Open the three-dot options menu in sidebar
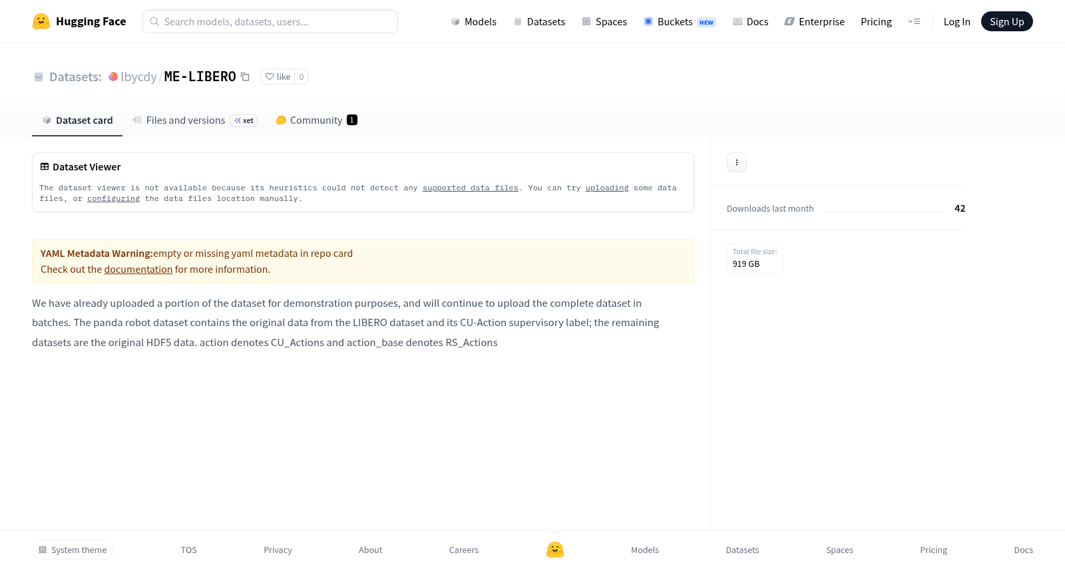This screenshot has height=573, width=1065. pos(737,162)
